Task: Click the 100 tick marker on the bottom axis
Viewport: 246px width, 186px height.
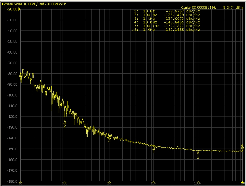Action: pos(65,183)
